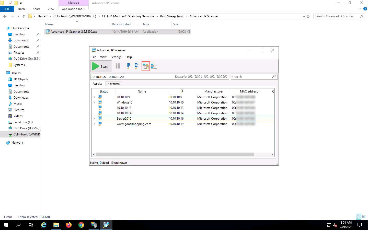This screenshot has height=230, width=368.
Task: Open the View menu in Advanced IP Scanner
Action: pyautogui.click(x=103, y=57)
